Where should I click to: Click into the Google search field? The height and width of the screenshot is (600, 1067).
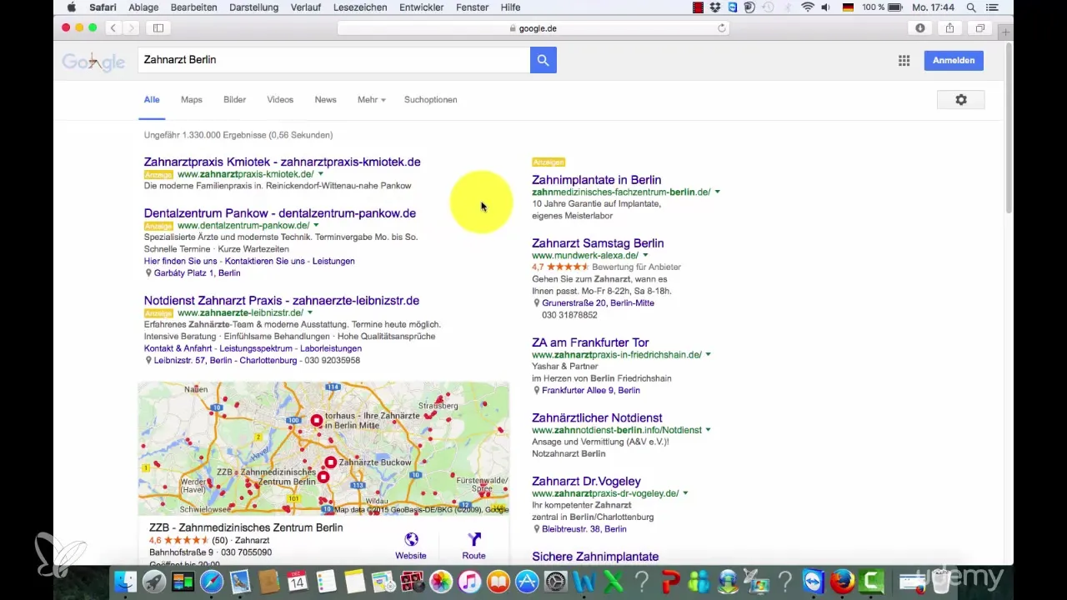click(333, 60)
